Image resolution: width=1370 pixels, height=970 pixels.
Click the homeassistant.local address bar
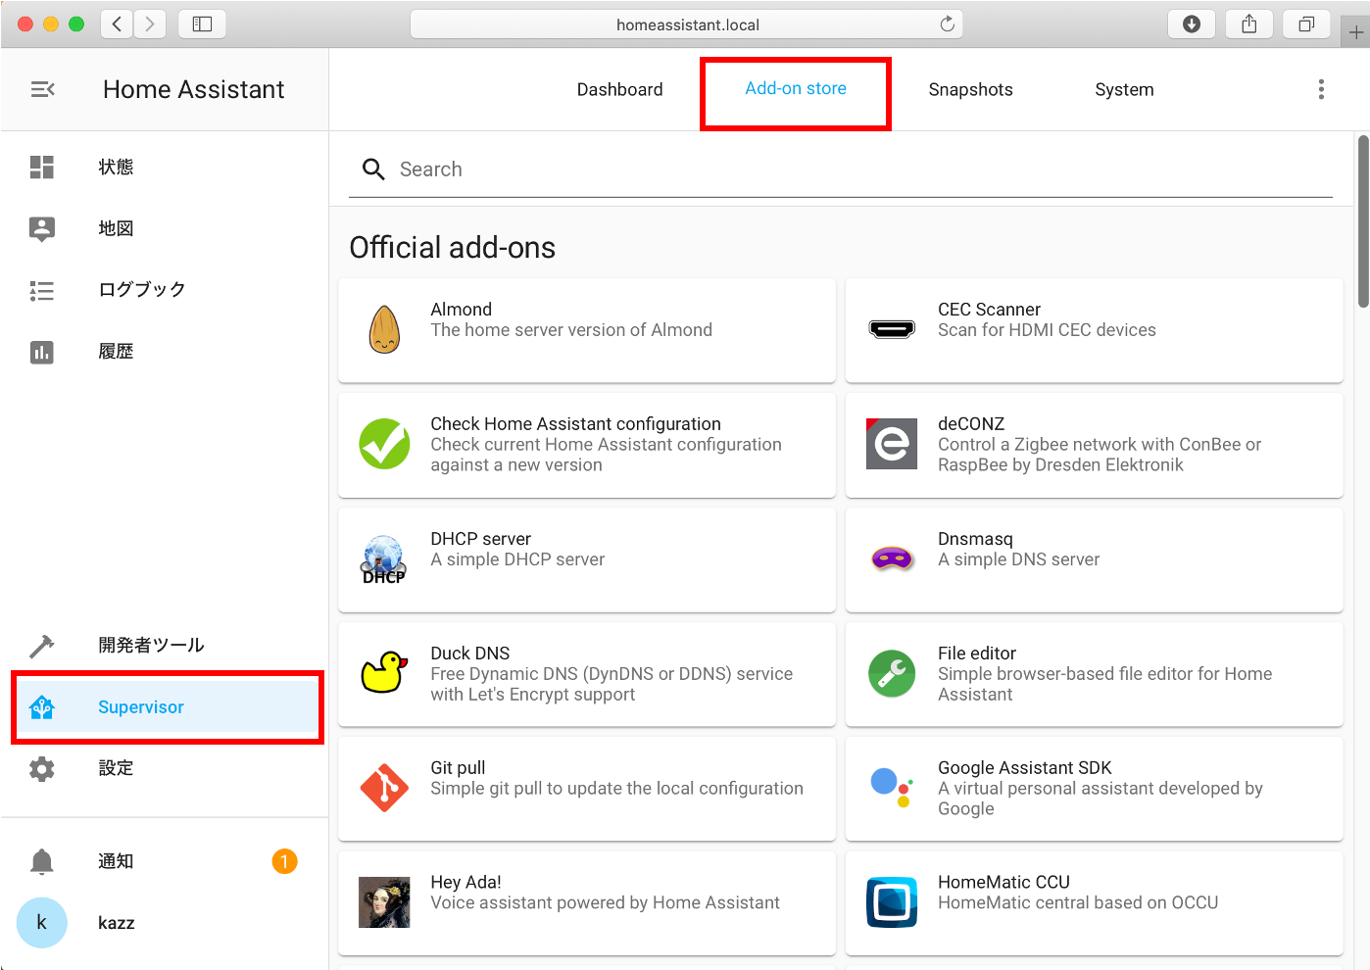pos(687,24)
